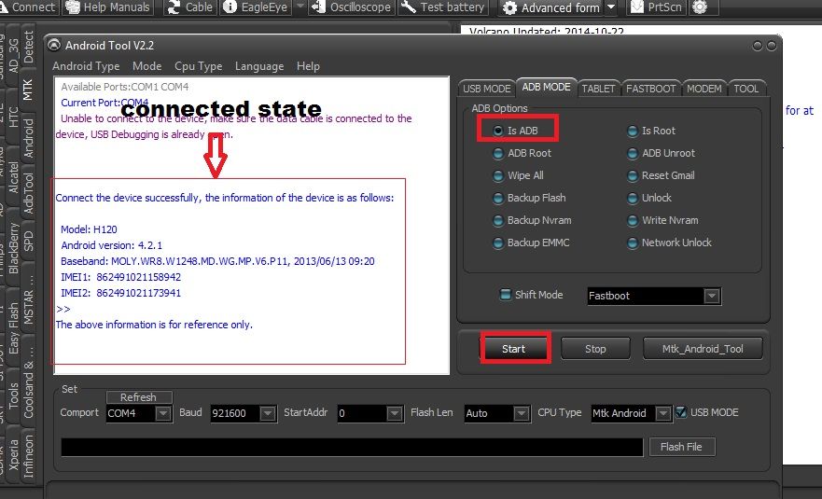Open the gear icon after PrtScn
The image size is (822, 499).
click(x=701, y=7)
